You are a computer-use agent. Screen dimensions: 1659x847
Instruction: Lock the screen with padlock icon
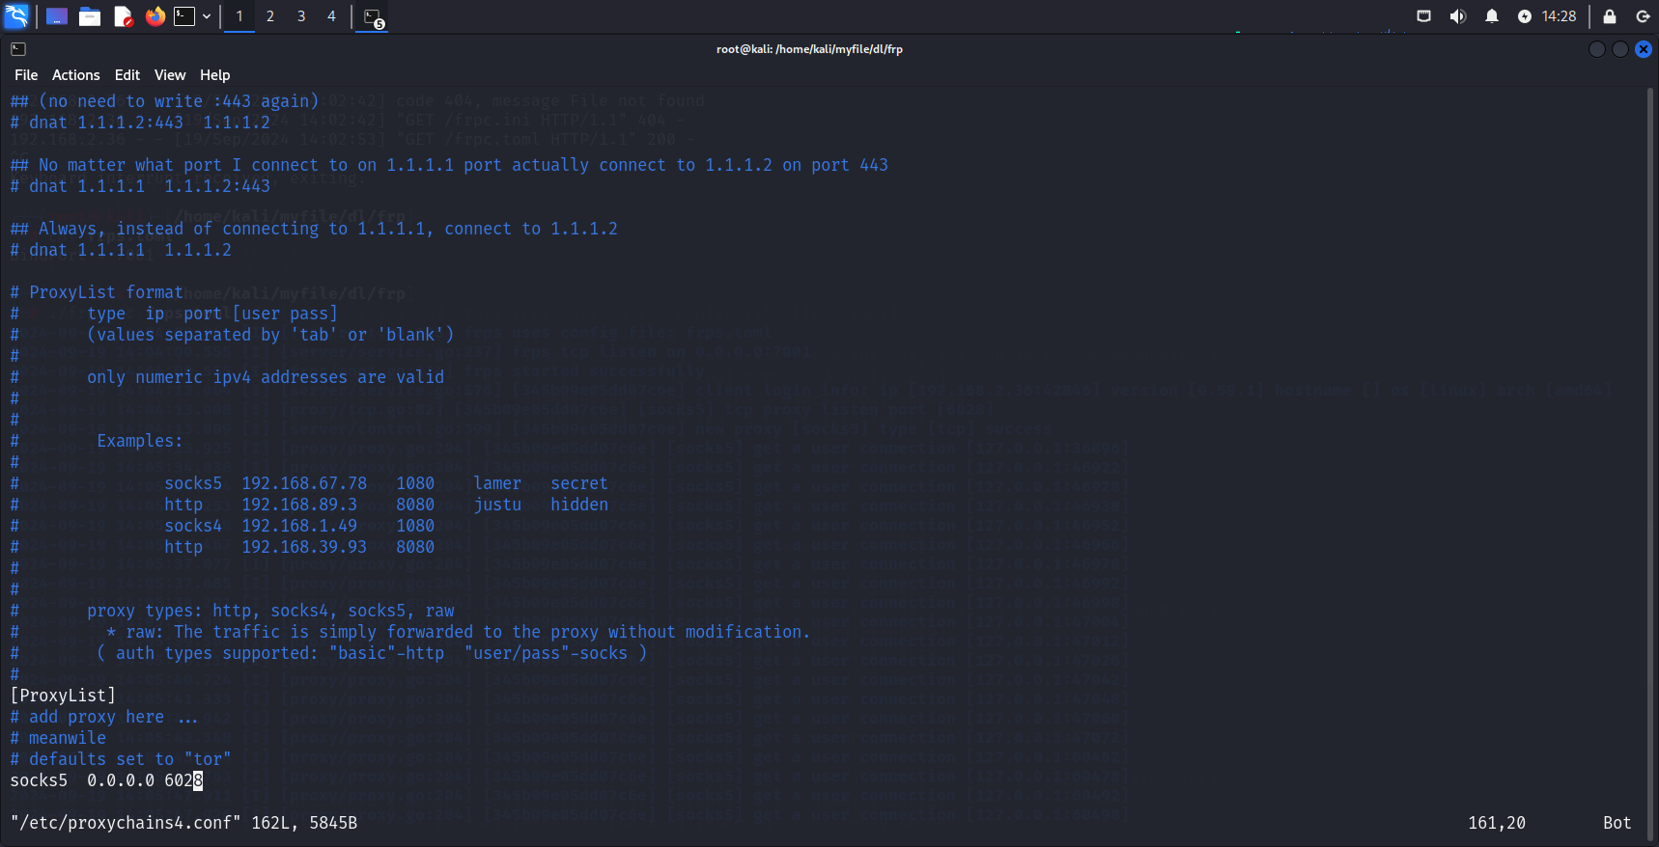[1610, 16]
